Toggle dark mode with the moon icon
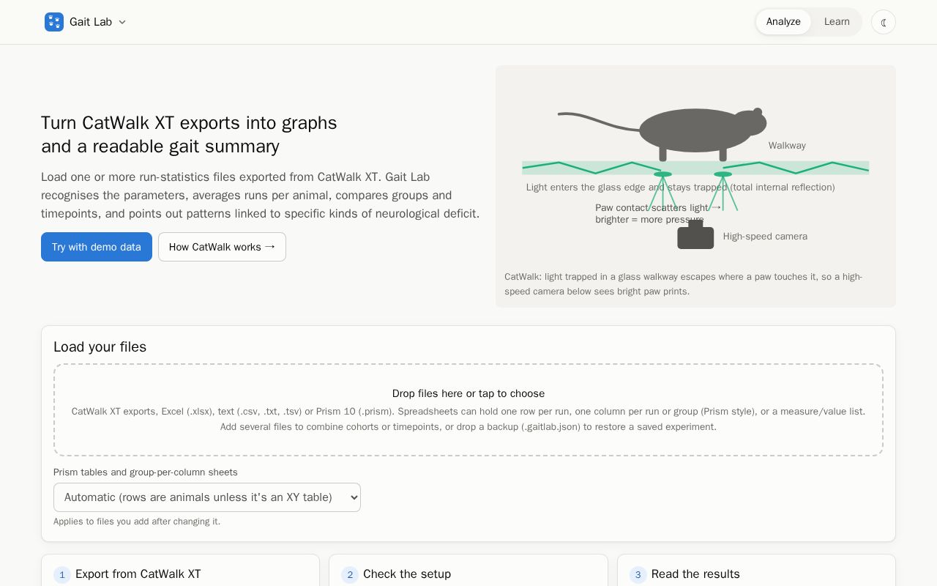This screenshot has width=937, height=586. [884, 22]
